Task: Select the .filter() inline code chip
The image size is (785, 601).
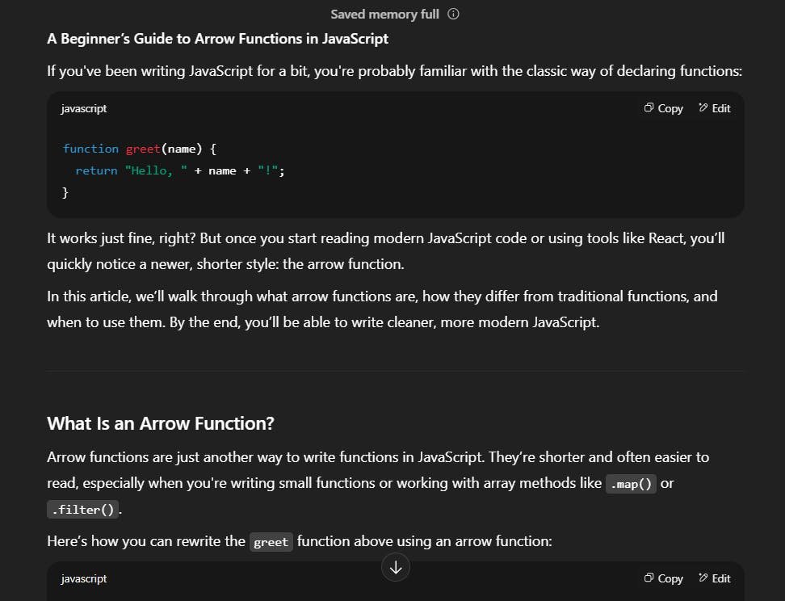Action: click(x=82, y=509)
